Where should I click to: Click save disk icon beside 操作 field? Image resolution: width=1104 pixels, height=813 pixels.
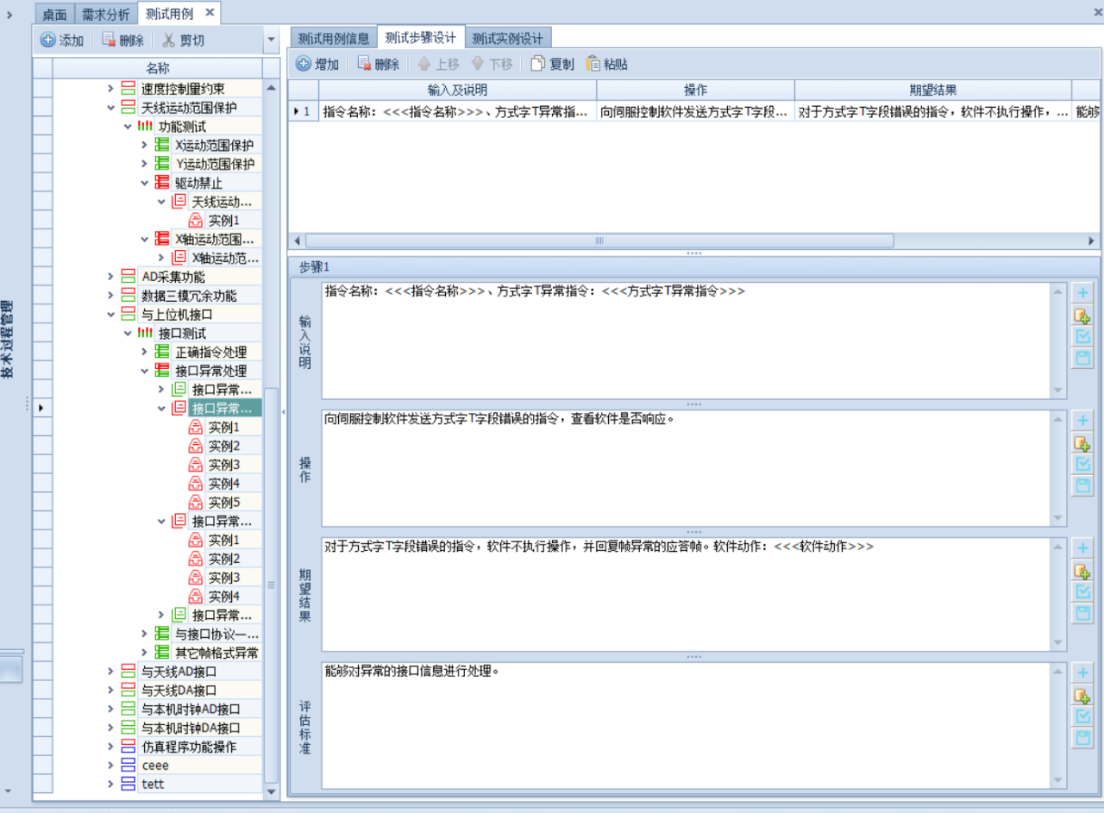pos(1083,485)
